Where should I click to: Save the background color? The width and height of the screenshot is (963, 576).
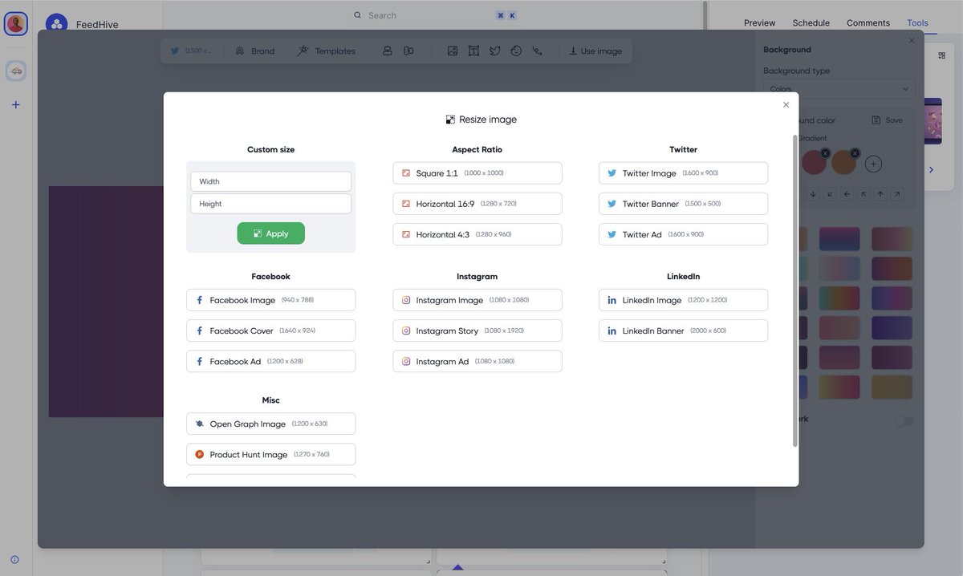(x=887, y=120)
